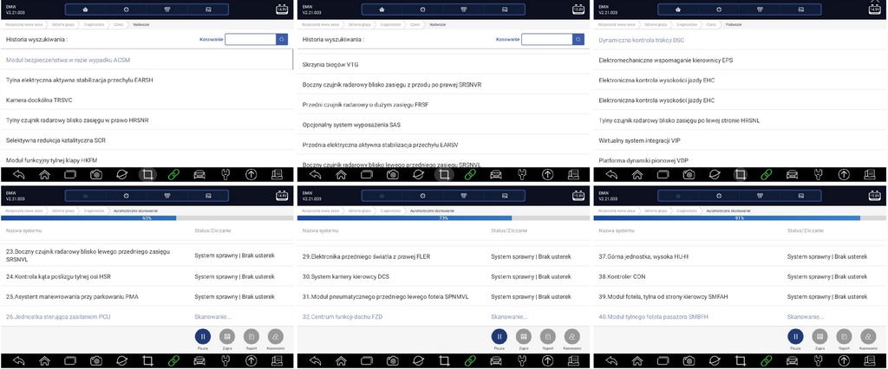Focus search input field in the VTG list panel
This screenshot has width=888, height=369.
(547, 39)
